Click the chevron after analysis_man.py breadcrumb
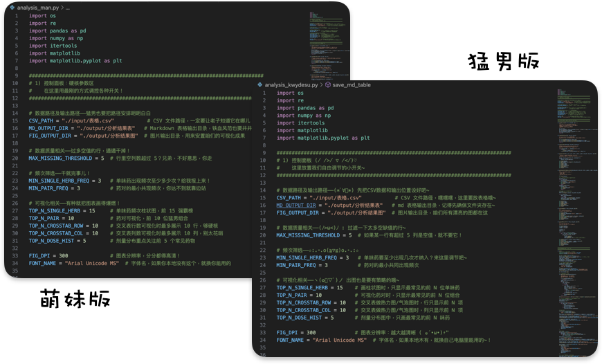Image resolution: width=602 pixels, height=364 pixels. pos(62,8)
